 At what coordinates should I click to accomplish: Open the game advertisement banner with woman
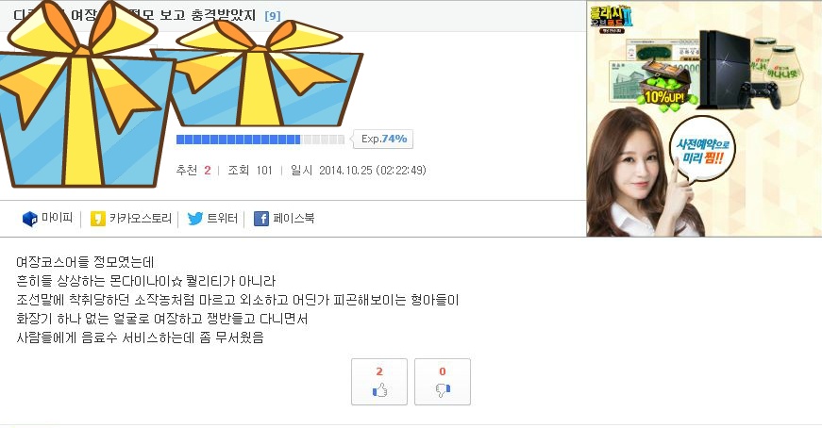click(x=704, y=119)
